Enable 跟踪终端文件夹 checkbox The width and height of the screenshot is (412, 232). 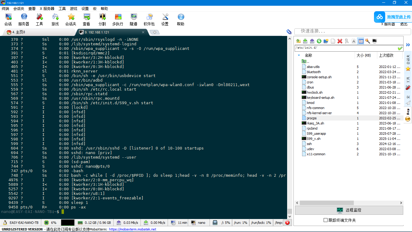[x=325, y=220]
